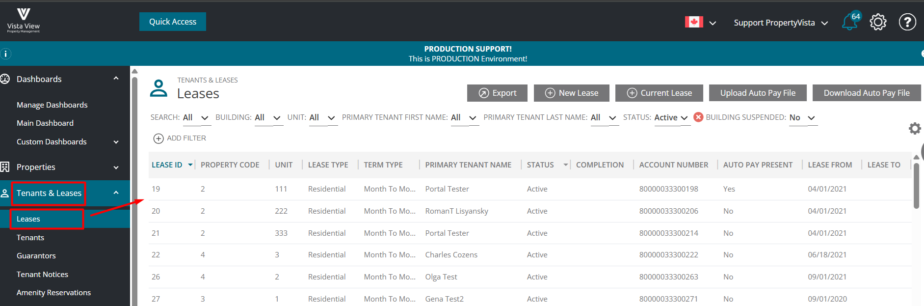924x306 pixels.
Task: Click the plus icon beside Add Filter
Action: [x=158, y=139]
